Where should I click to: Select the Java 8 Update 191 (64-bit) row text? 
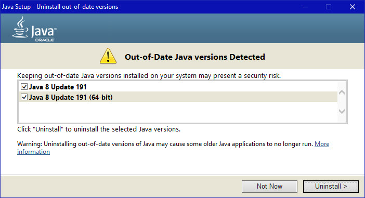tap(71, 97)
